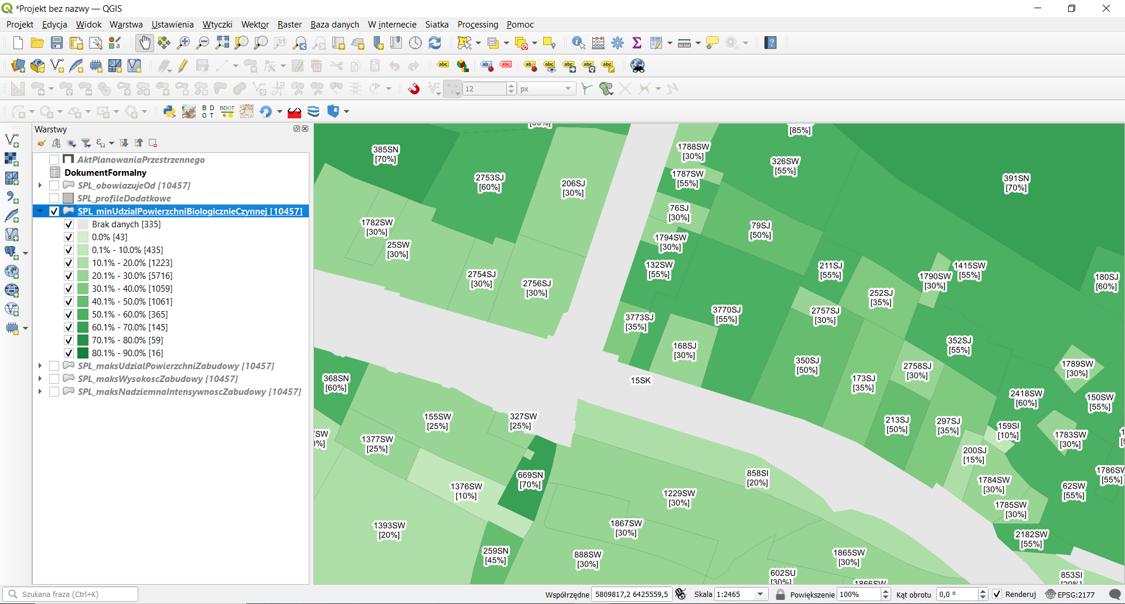Screen dimensions: 1125x604
Task: Open the Field Calculator statistics sigma icon
Action: (x=637, y=43)
